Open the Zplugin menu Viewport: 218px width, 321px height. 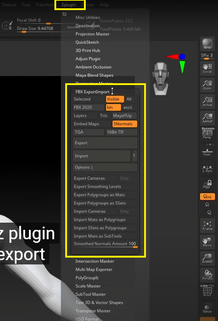click(x=68, y=5)
